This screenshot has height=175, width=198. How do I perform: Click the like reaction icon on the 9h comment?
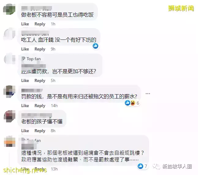(95, 46)
